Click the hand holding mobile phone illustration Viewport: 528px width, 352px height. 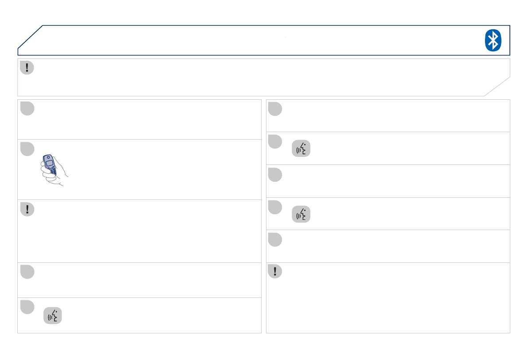click(52, 170)
